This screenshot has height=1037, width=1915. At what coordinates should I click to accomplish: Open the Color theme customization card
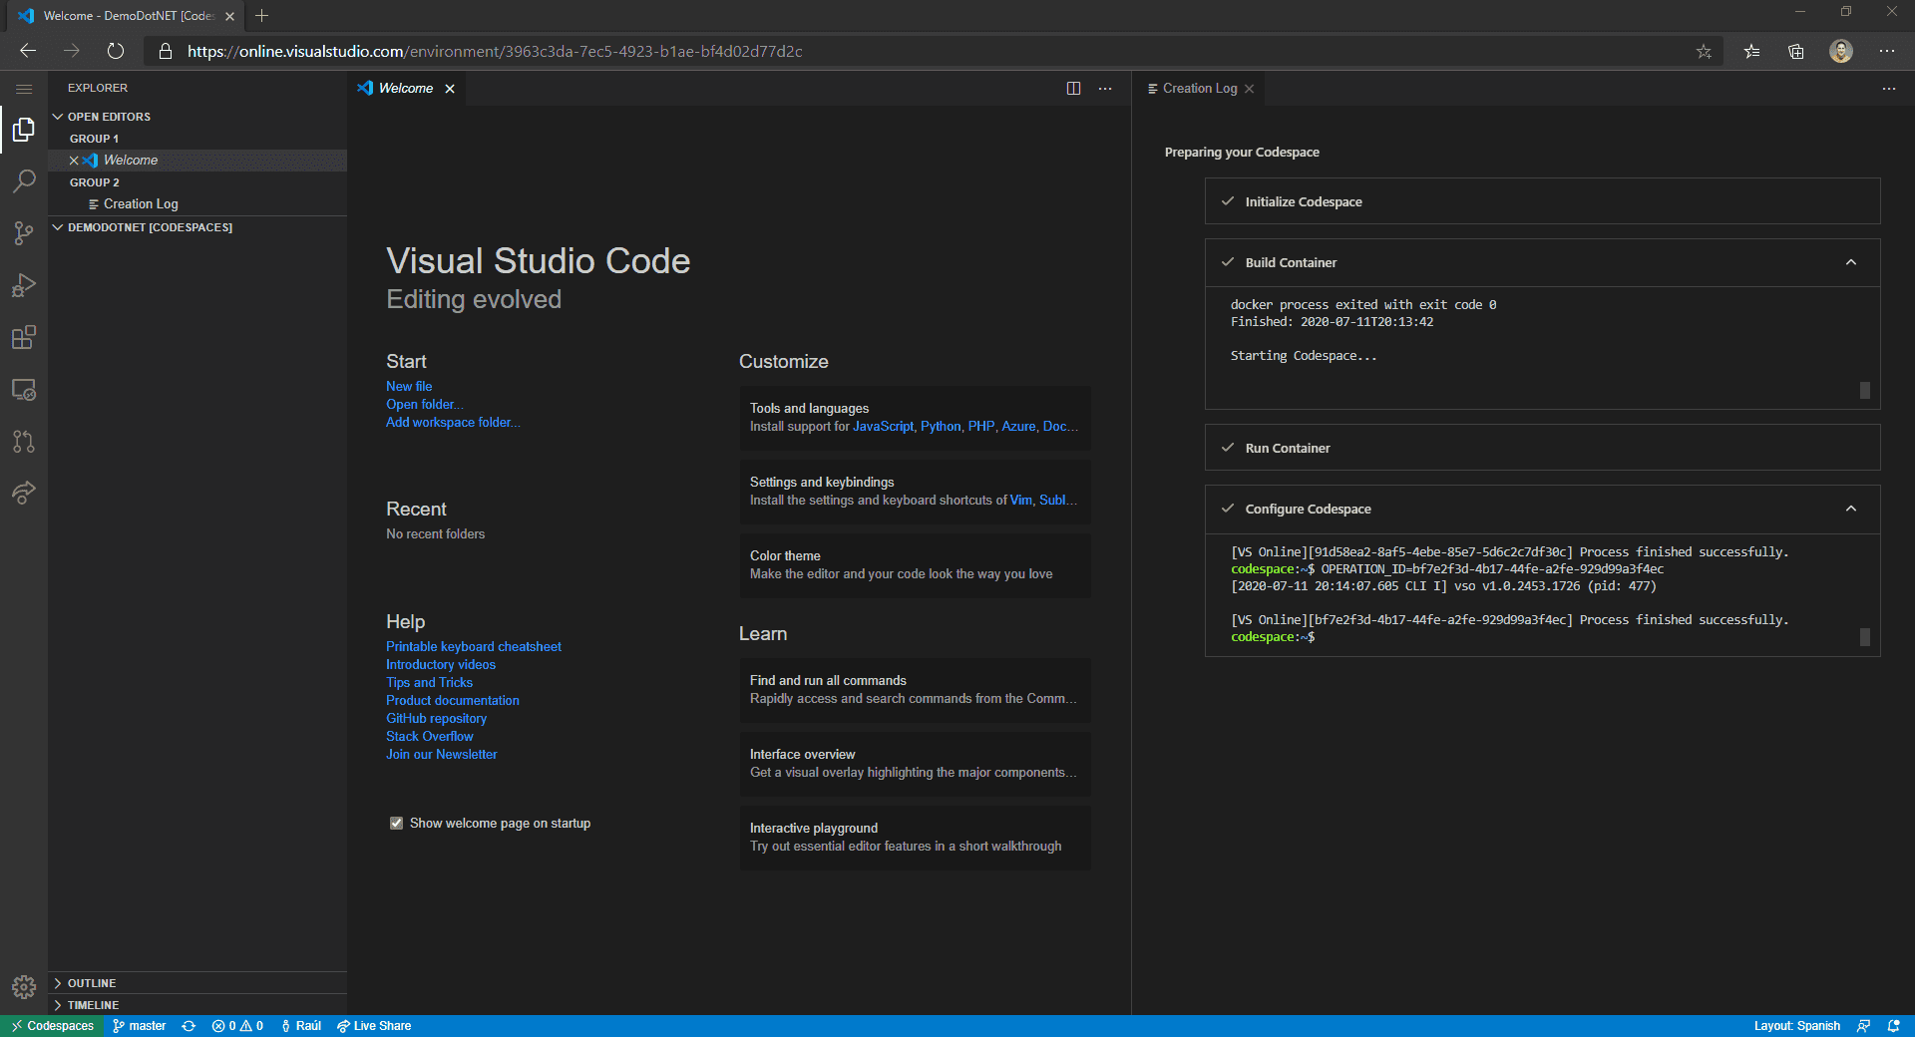(915, 565)
